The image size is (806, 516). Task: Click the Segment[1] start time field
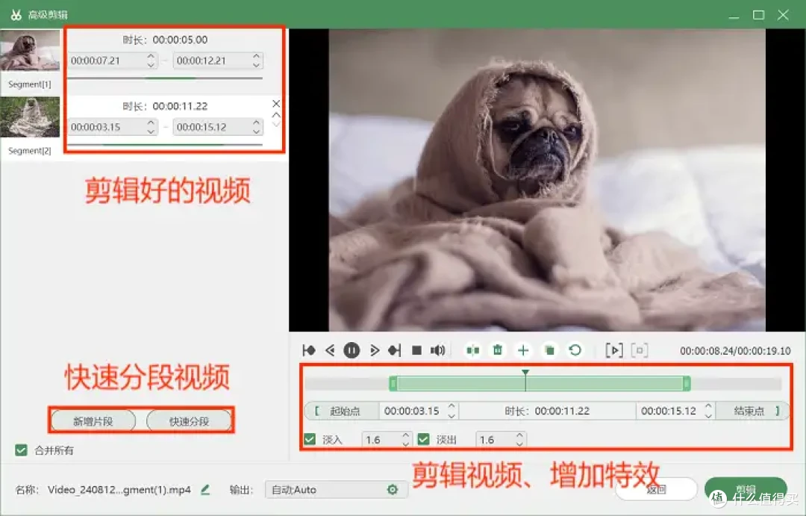point(113,60)
